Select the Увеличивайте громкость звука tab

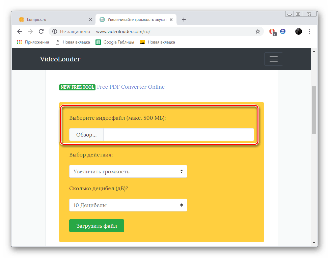pyautogui.click(x=136, y=20)
